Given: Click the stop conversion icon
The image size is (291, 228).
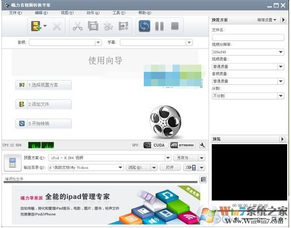Looking at the screenshot, I should [x=175, y=26].
